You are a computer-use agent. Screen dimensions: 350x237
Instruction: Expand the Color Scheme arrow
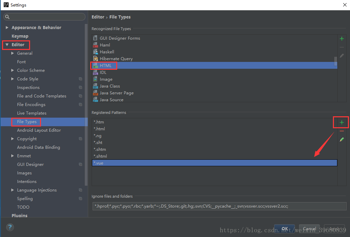pyautogui.click(x=13, y=70)
